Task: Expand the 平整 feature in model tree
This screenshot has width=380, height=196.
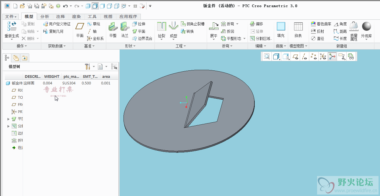Action: 8,119
